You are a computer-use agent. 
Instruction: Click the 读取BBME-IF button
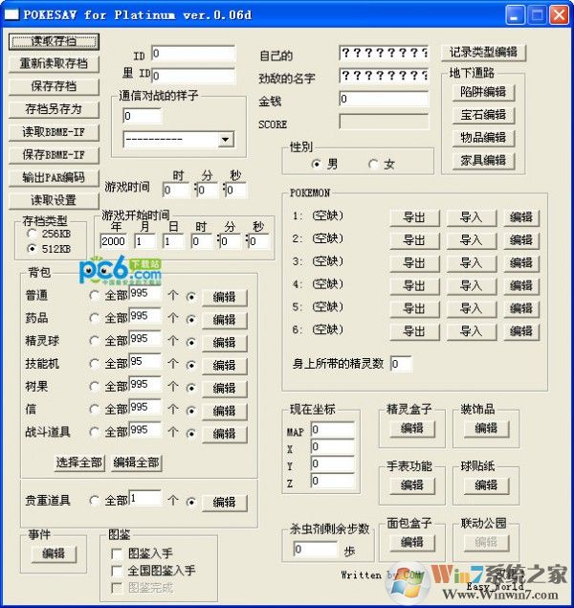pos(54,132)
